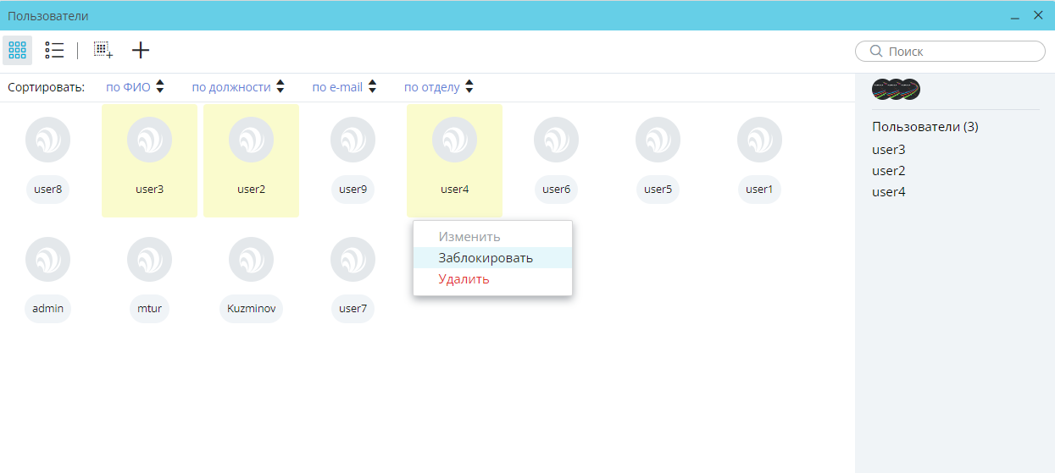Switch to list view mode
This screenshot has width=1055, height=473.
(54, 51)
